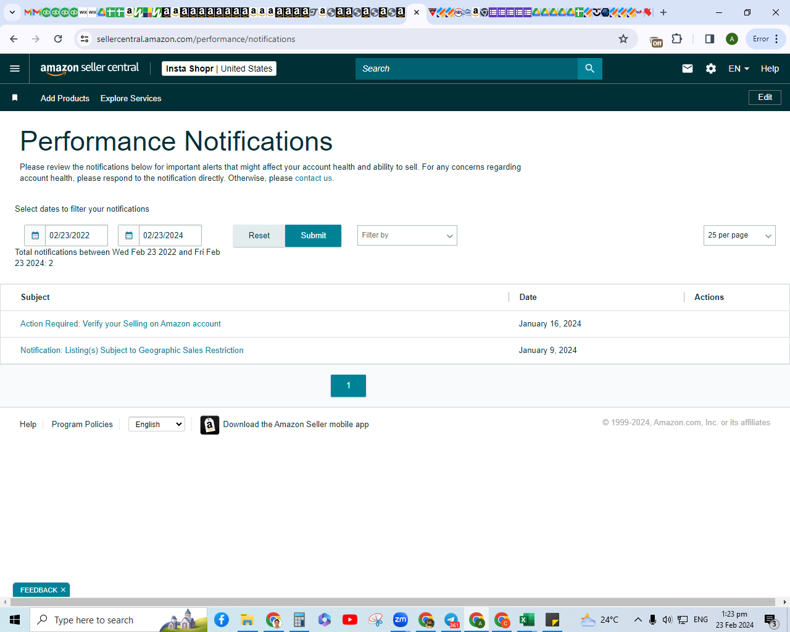Viewport: 790px width, 632px height.
Task: Click the browser profile avatar
Action: click(732, 39)
